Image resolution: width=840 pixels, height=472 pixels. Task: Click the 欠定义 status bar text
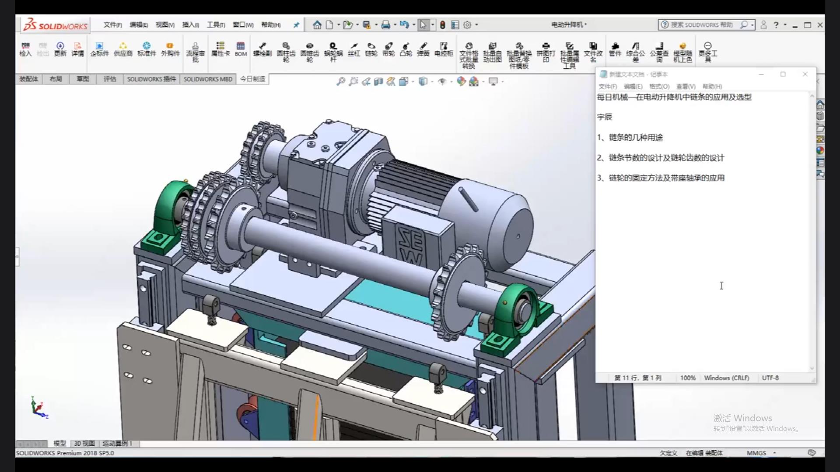[668, 453]
